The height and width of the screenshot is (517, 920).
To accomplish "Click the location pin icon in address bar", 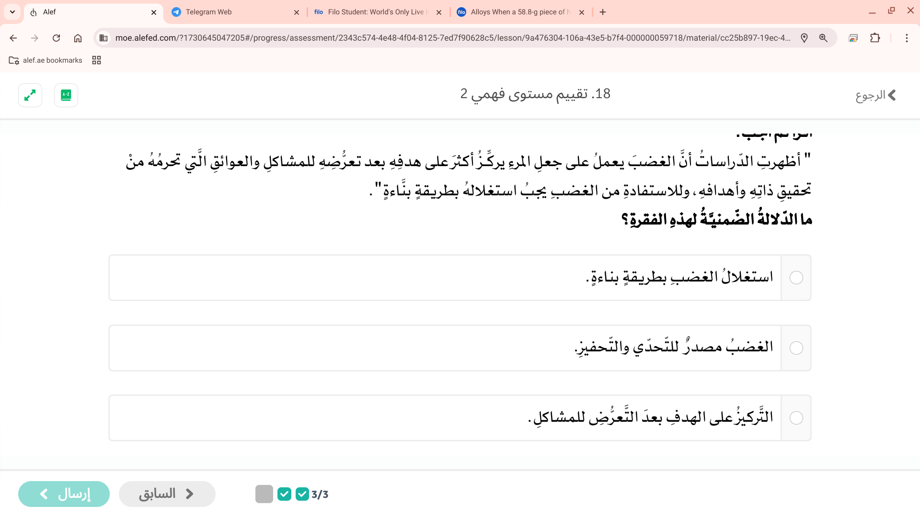I will (x=804, y=38).
